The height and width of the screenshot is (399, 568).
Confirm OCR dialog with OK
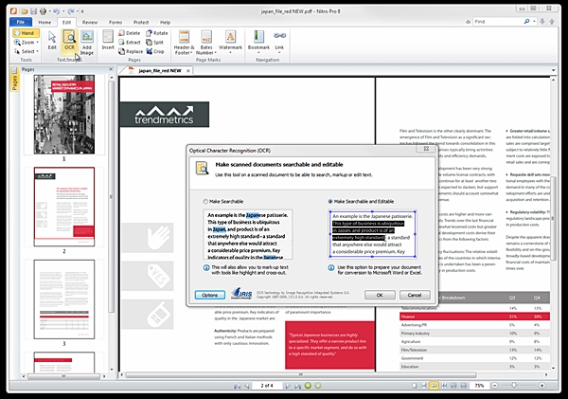[380, 295]
